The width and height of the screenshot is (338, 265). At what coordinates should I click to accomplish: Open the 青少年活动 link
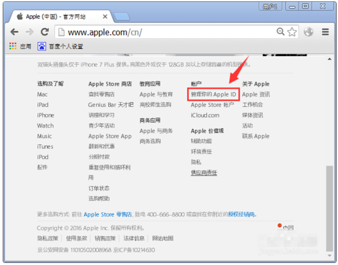(102, 125)
